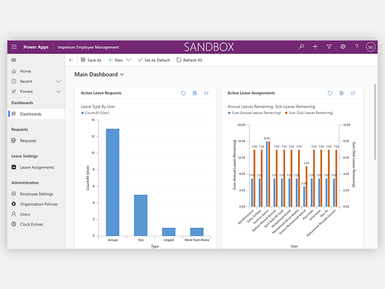
Task: Click Imperium Employee Management app name
Action: (88, 47)
